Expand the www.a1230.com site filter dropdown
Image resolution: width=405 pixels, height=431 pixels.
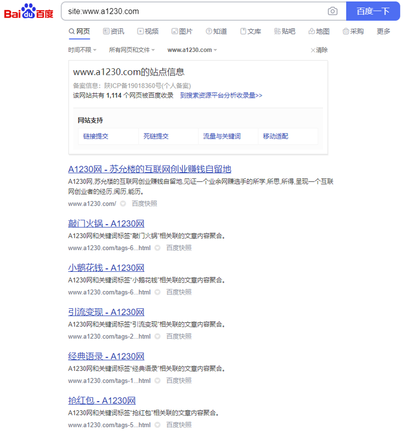click(x=192, y=50)
